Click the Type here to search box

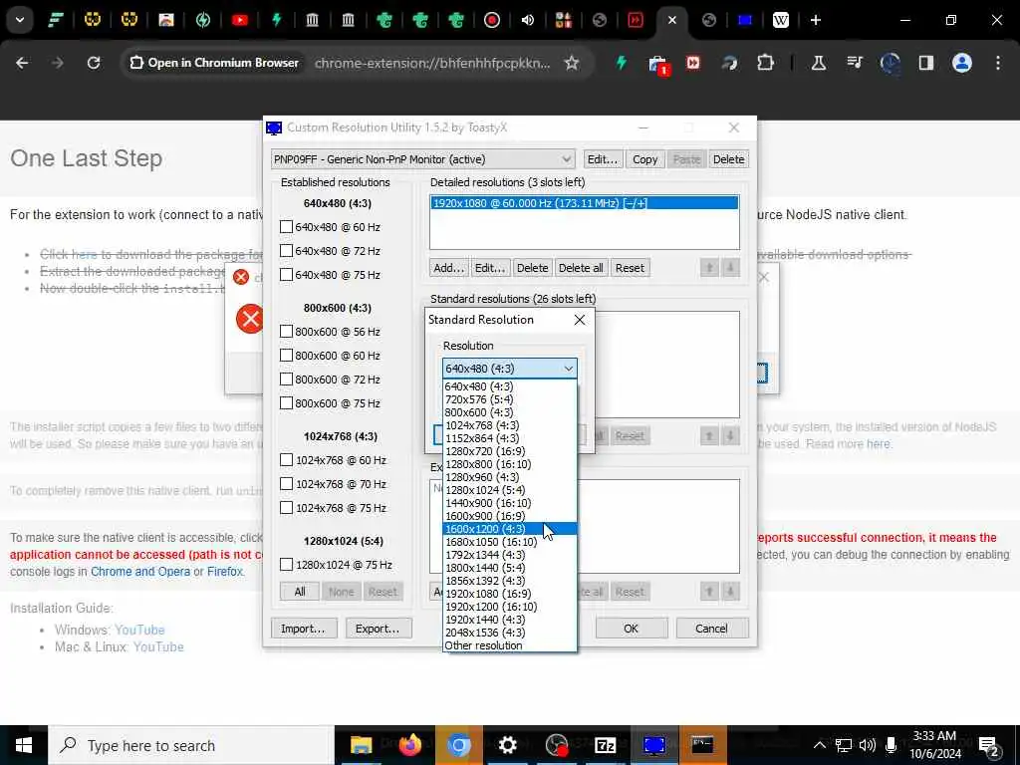(x=192, y=745)
